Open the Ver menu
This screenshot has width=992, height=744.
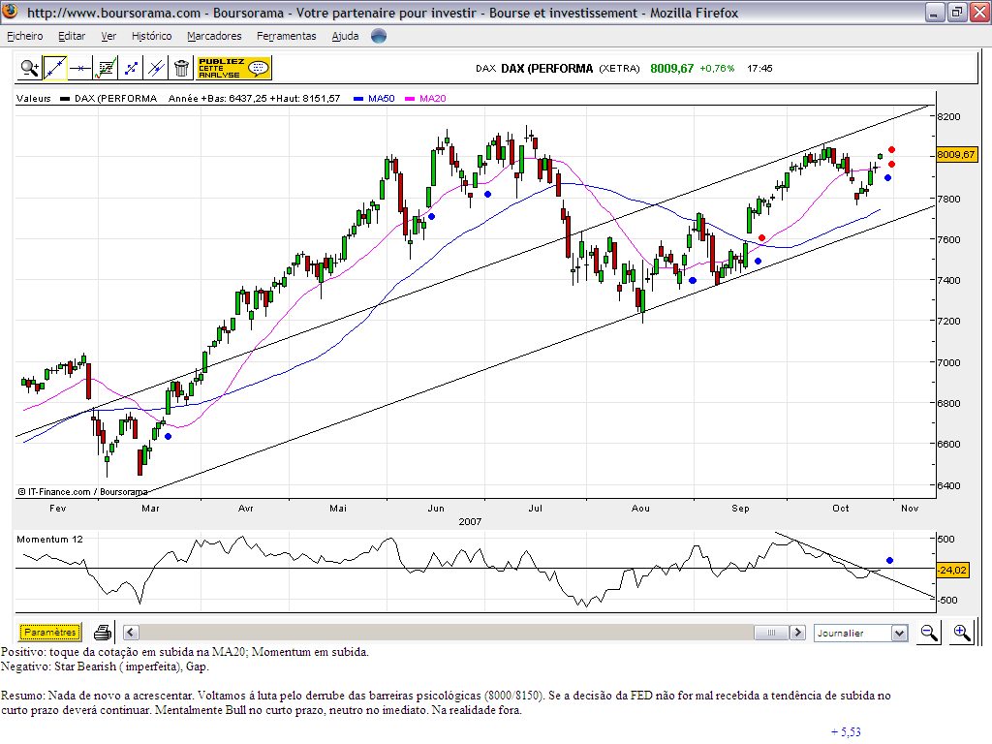108,36
